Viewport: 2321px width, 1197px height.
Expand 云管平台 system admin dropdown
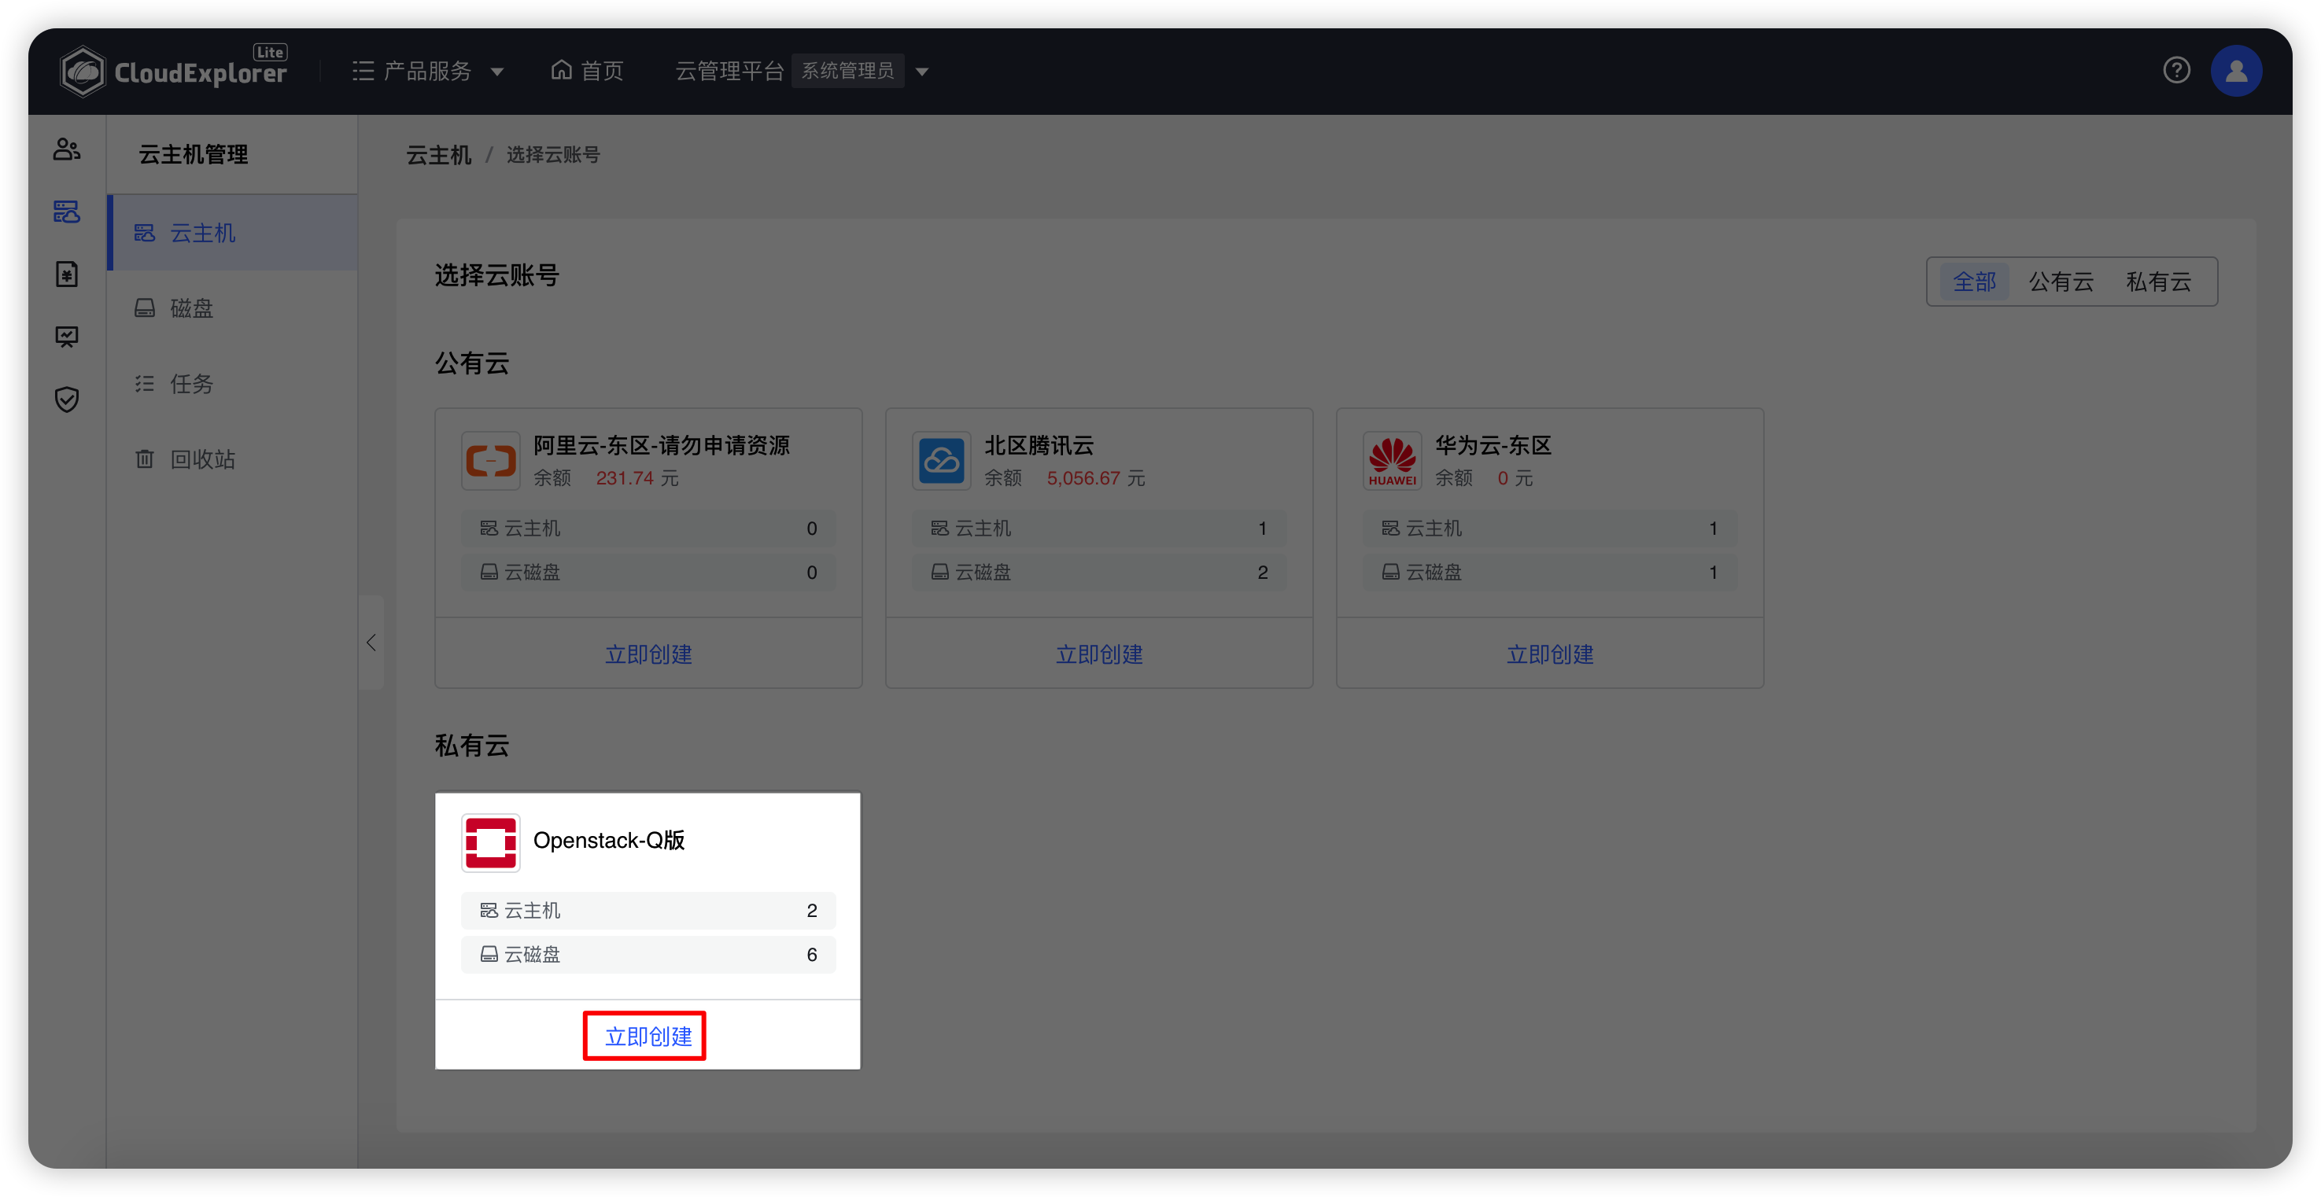(922, 68)
